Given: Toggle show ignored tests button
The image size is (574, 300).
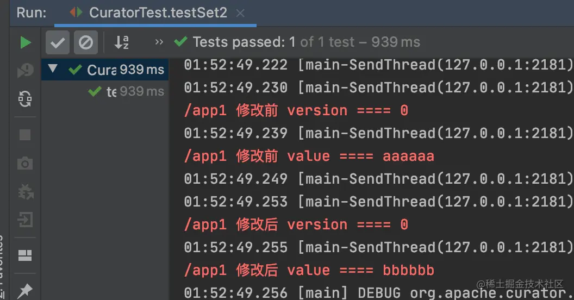Looking at the screenshot, I should (x=86, y=43).
